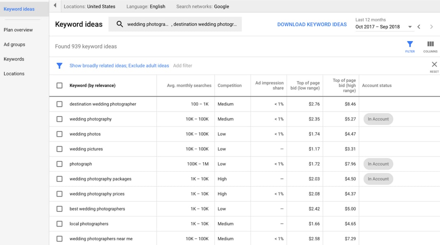Click keyword 'wedding pictures'
This screenshot has height=245, width=440.
coord(86,149)
